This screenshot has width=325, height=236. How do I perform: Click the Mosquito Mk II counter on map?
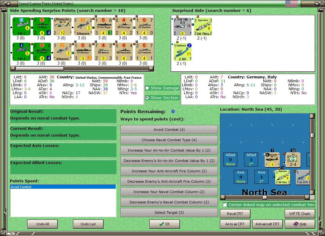(272, 160)
